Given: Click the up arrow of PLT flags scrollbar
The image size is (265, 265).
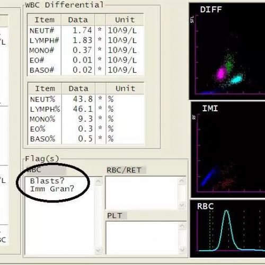Looking at the screenshot, I should pyautogui.click(x=182, y=226).
